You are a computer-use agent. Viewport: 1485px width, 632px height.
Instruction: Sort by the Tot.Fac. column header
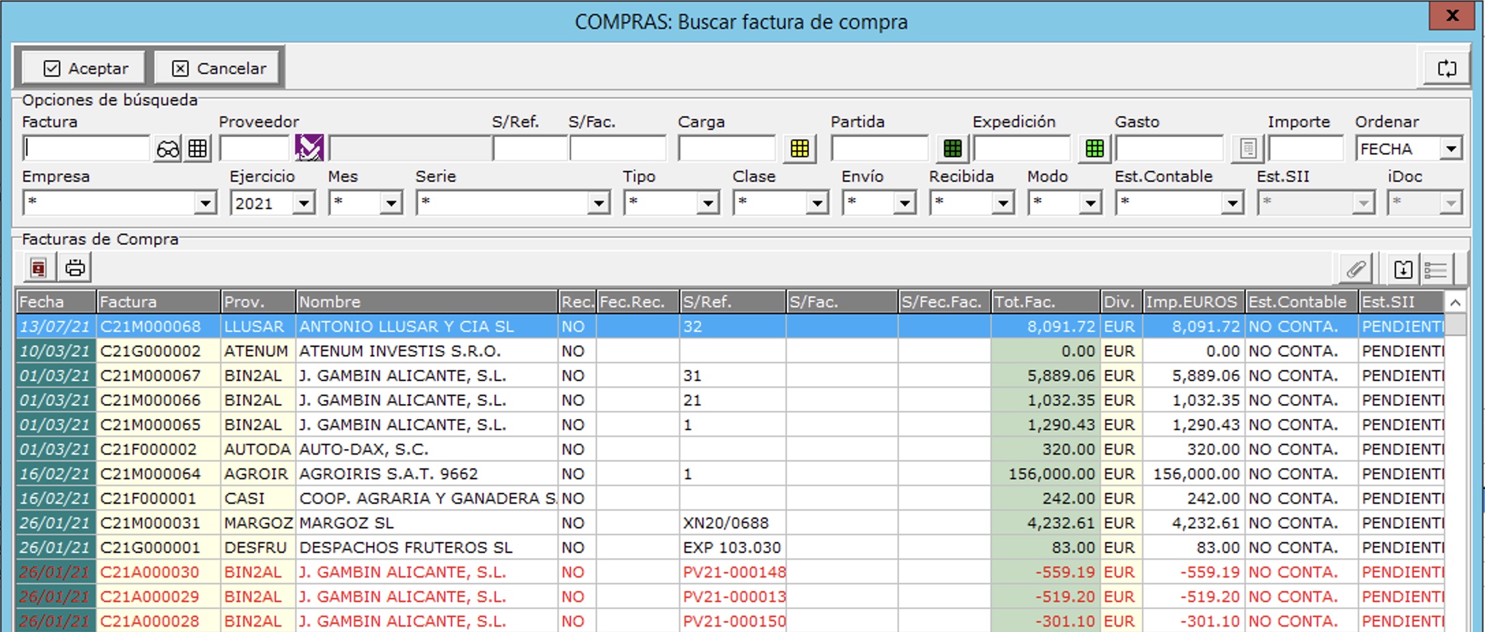[x=1044, y=302]
